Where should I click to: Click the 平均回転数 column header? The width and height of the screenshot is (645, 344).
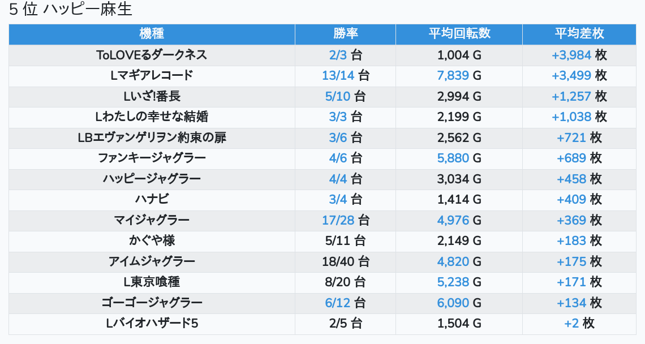(x=459, y=34)
